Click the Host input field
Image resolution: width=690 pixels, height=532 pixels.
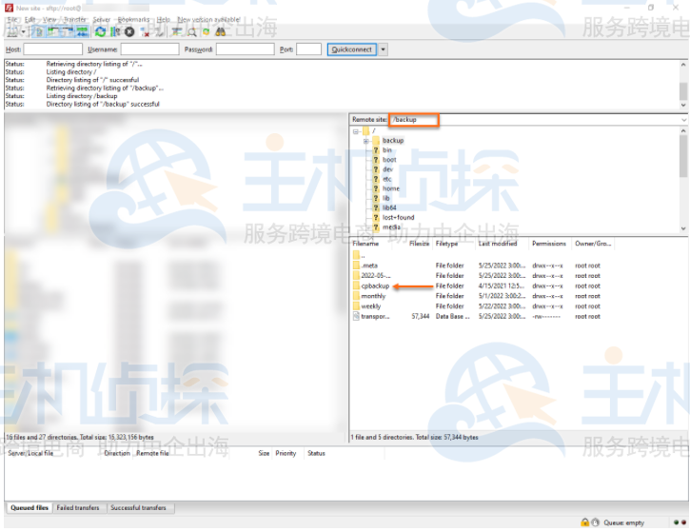[x=52, y=49]
